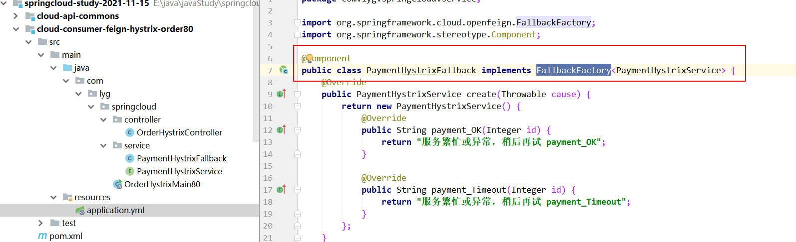The height and width of the screenshot is (242, 796).
Task: Click the Spring Boot icon of OrderHystrixMain80
Action: (118, 184)
